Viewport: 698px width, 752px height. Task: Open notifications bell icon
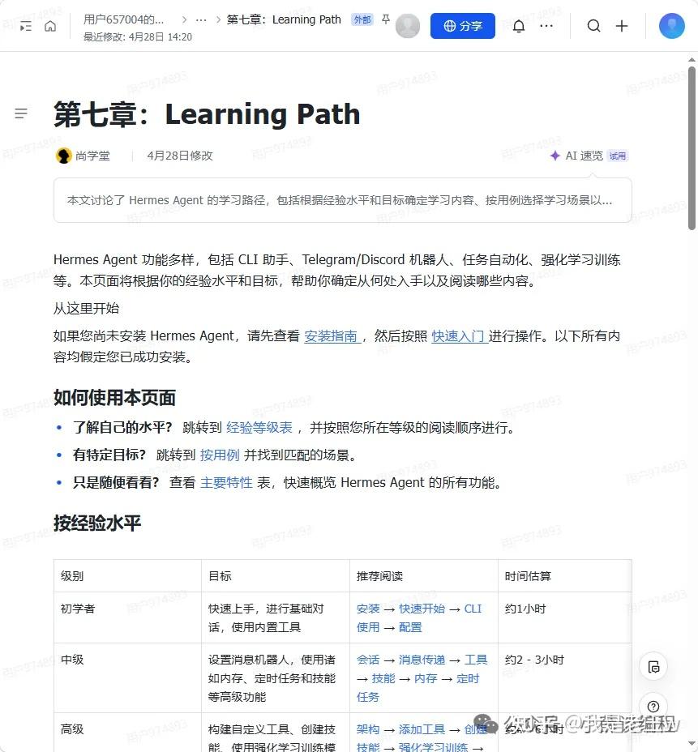pos(519,26)
